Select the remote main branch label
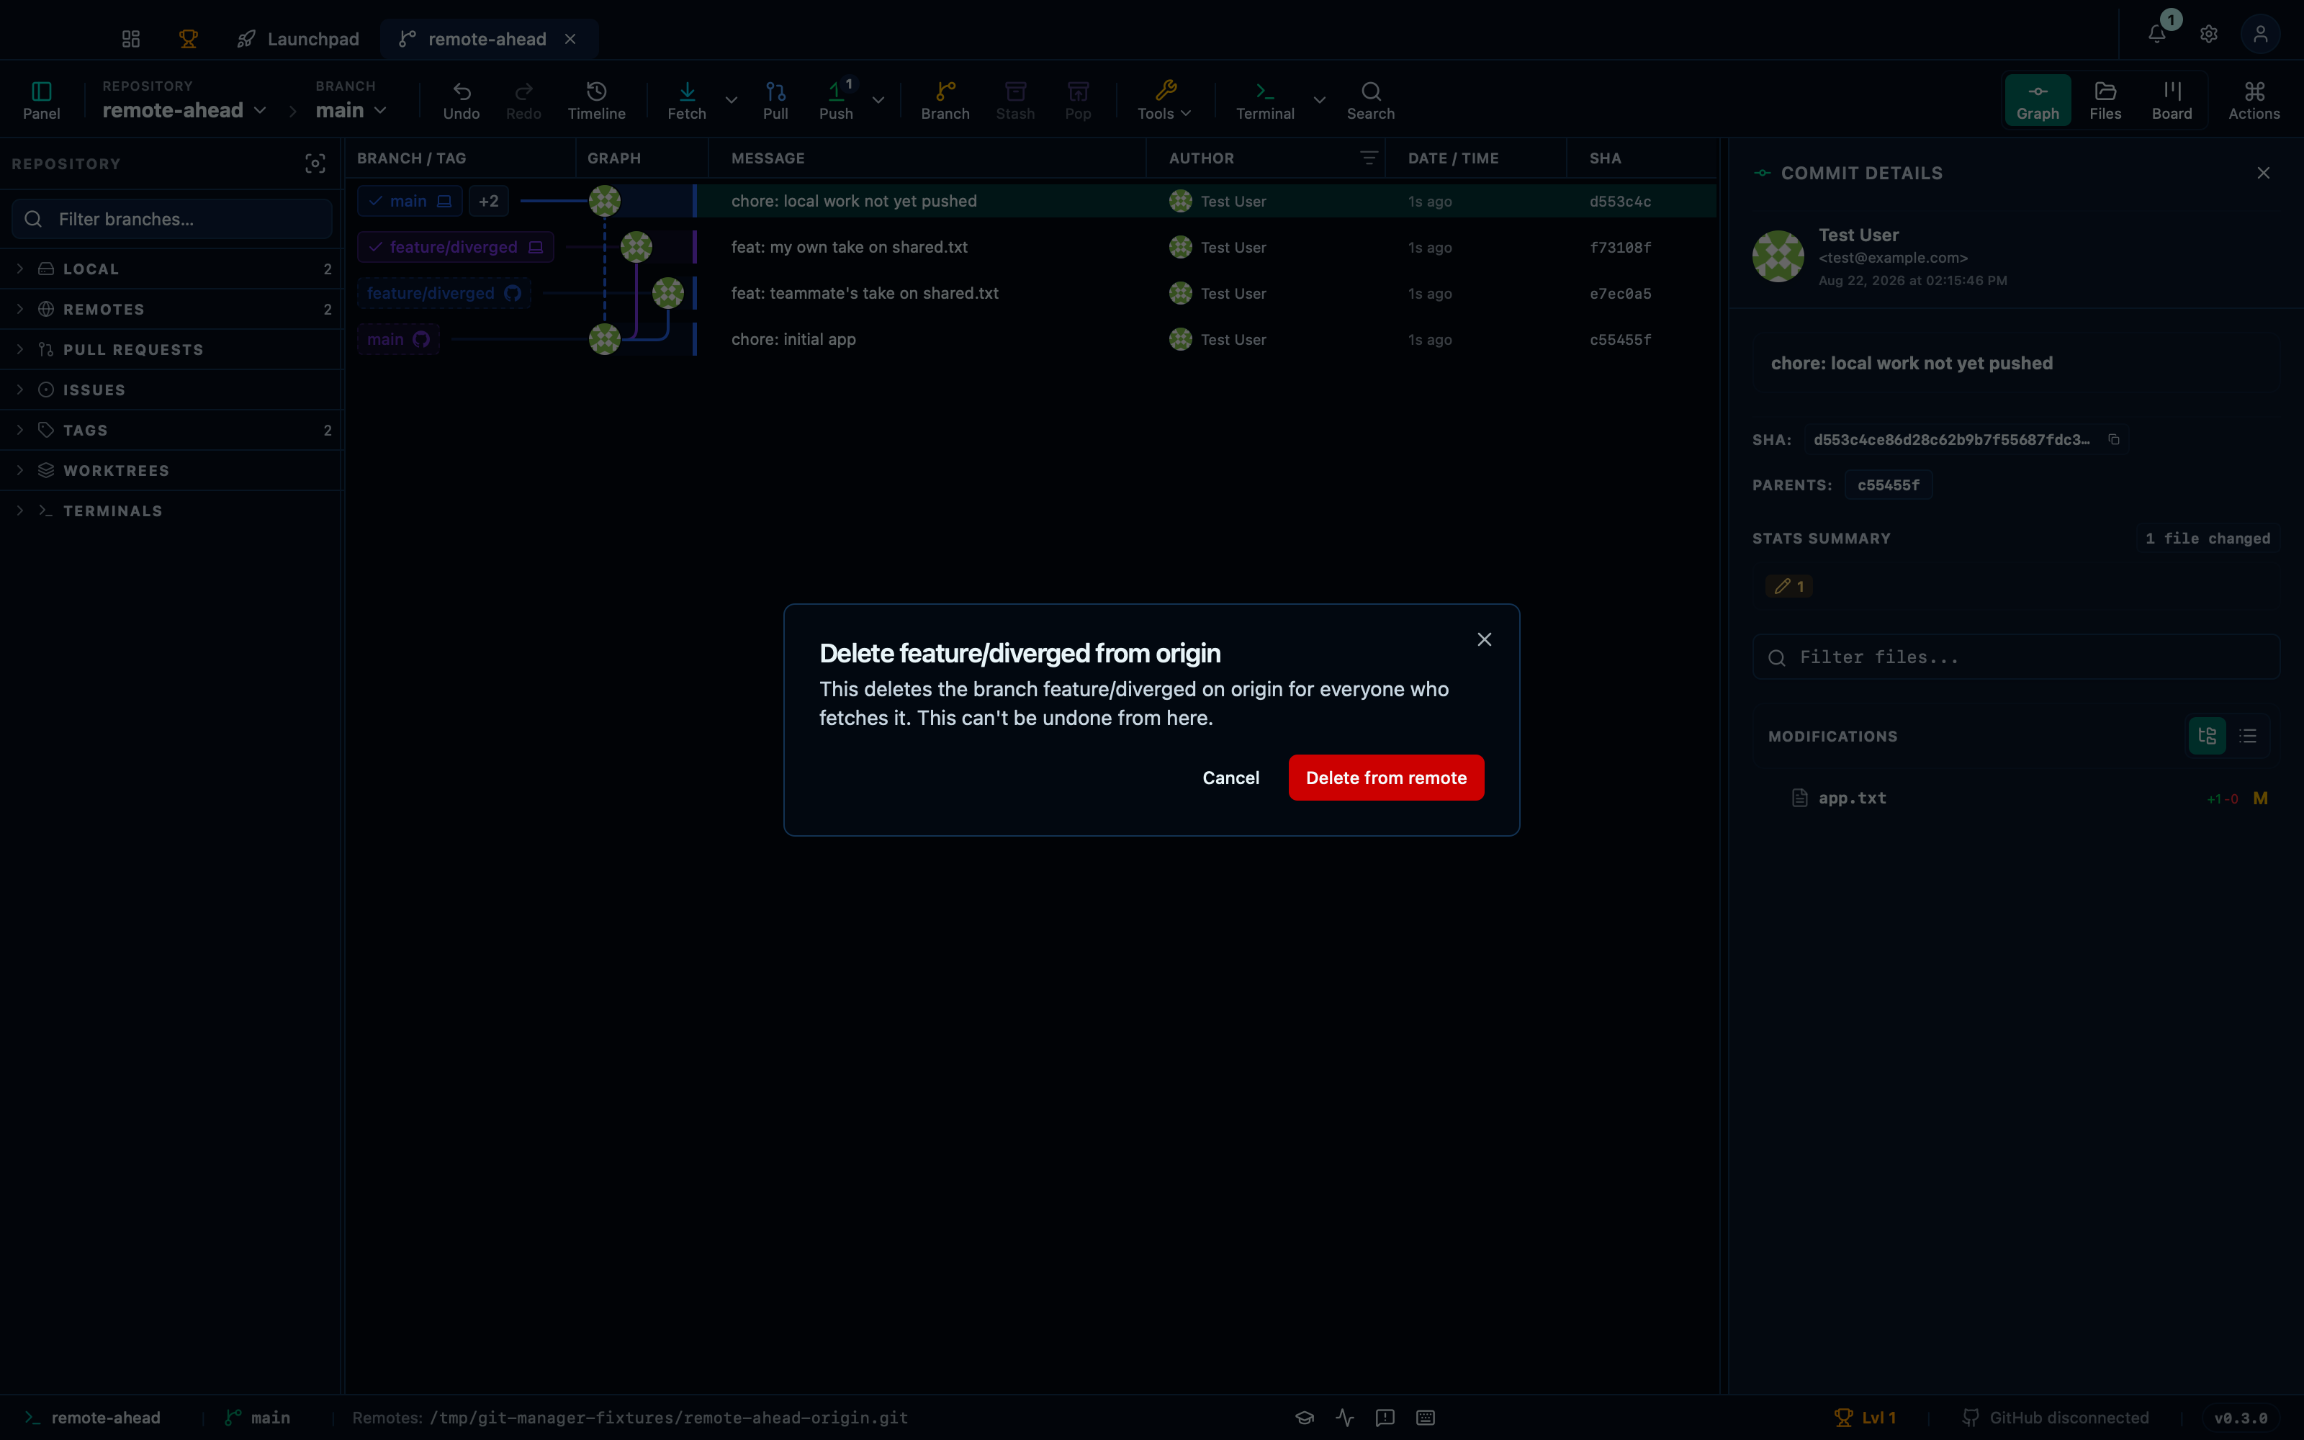The image size is (2304, 1440). [x=398, y=339]
